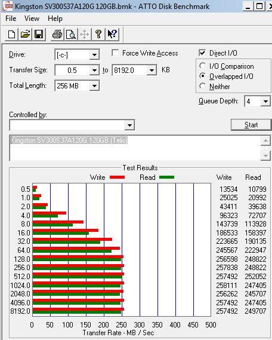Open the View menu

[x=32, y=19]
